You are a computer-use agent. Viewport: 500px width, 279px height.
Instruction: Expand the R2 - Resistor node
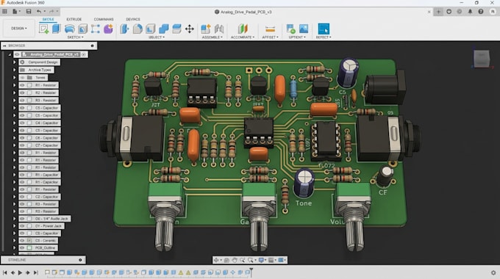pyautogui.click(x=15, y=93)
